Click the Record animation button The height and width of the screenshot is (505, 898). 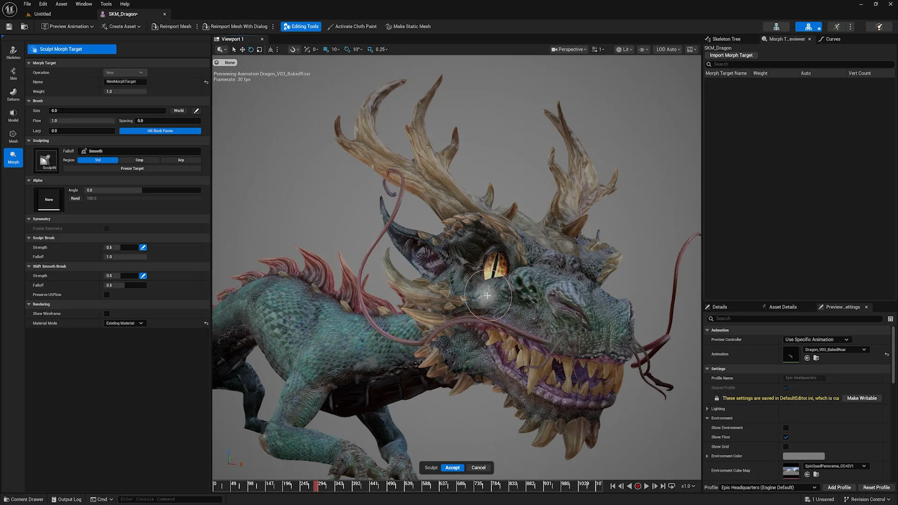637,486
